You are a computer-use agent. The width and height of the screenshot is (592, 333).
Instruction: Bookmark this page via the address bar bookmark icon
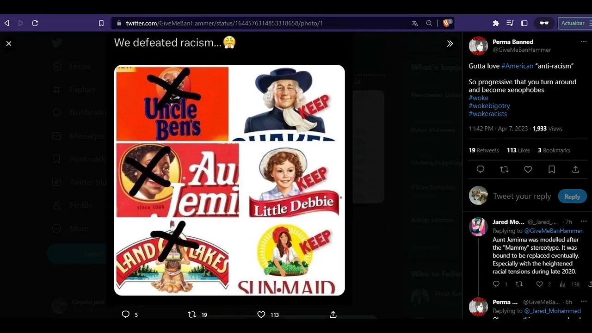101,23
